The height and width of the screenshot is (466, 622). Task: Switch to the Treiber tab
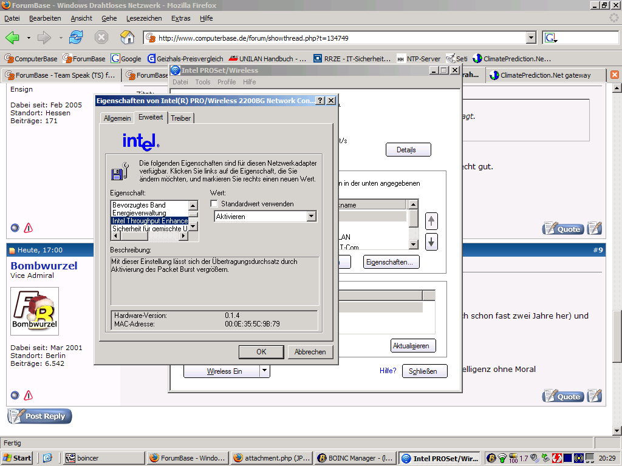[181, 118]
